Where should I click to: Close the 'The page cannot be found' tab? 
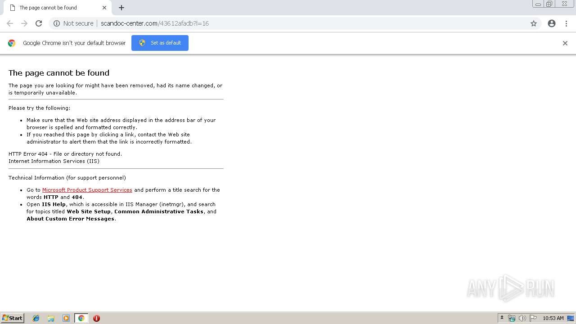coord(104,8)
